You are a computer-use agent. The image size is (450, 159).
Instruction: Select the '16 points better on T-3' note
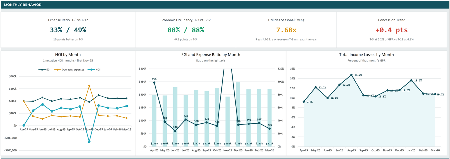pyautogui.click(x=68, y=39)
